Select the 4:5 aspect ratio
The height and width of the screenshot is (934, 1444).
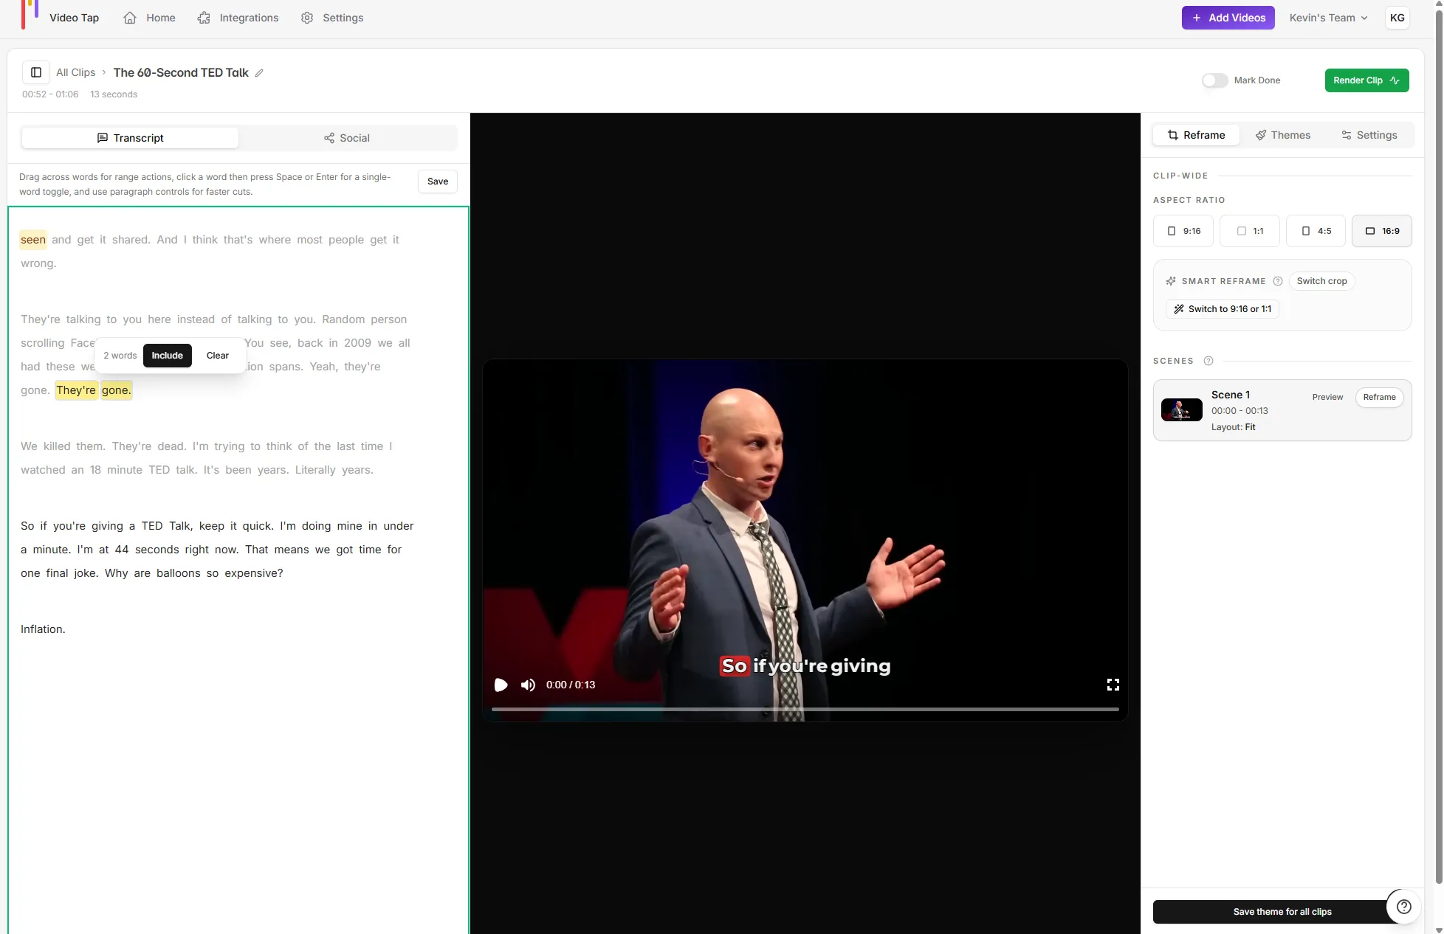point(1316,231)
